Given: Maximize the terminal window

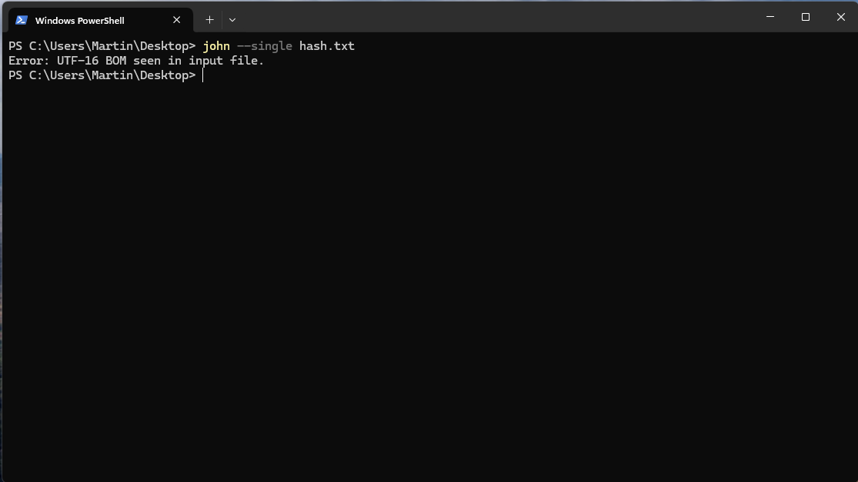Looking at the screenshot, I should 806,17.
